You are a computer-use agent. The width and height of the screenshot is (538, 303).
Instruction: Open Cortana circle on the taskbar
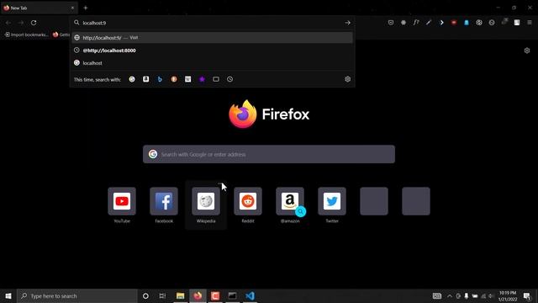[x=145, y=295]
